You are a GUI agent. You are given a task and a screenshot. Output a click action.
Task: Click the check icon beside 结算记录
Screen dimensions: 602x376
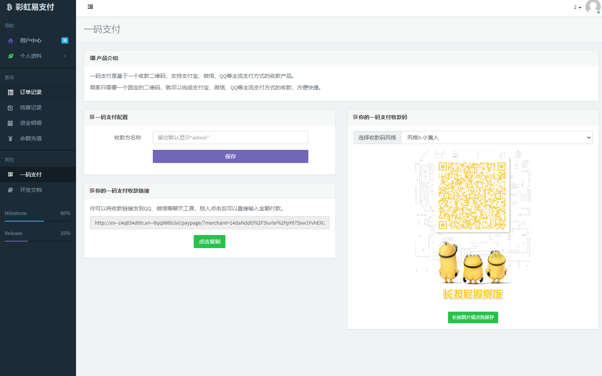11,108
